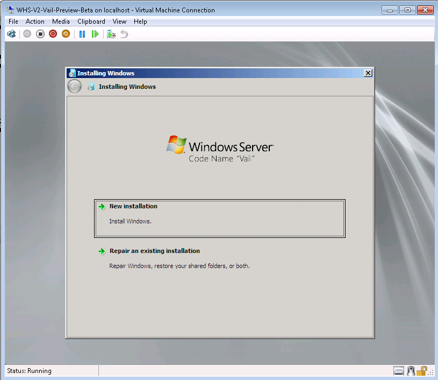Click the Revert toolbar icon
This screenshot has width=438, height=380.
pyautogui.click(x=124, y=34)
